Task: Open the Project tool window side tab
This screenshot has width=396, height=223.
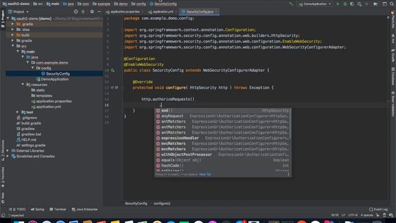Action: tap(2, 19)
